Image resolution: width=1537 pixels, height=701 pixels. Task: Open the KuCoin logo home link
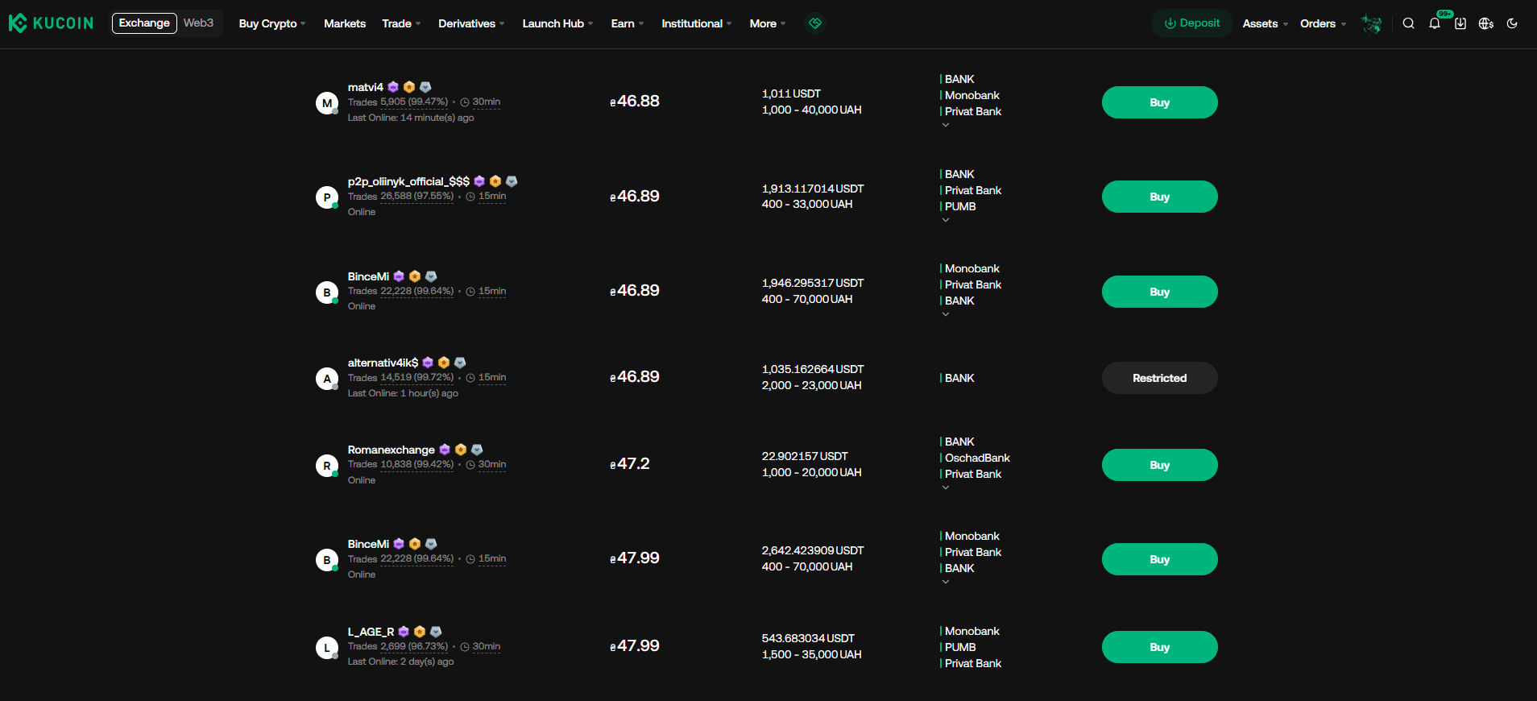click(x=51, y=23)
